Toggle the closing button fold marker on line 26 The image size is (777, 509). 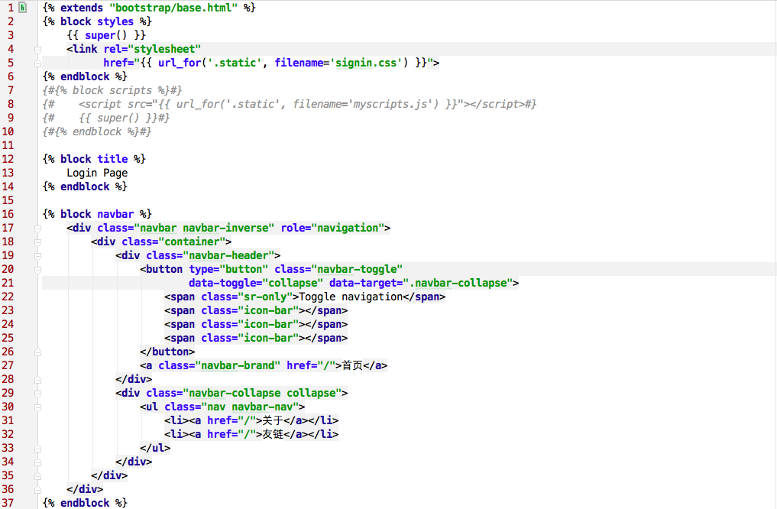pyautogui.click(x=37, y=352)
